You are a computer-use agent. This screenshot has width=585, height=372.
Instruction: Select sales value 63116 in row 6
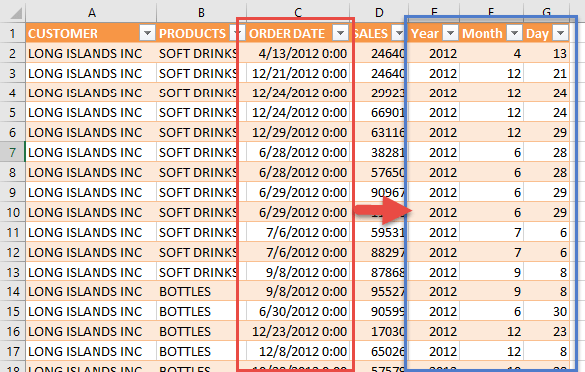[x=379, y=132]
